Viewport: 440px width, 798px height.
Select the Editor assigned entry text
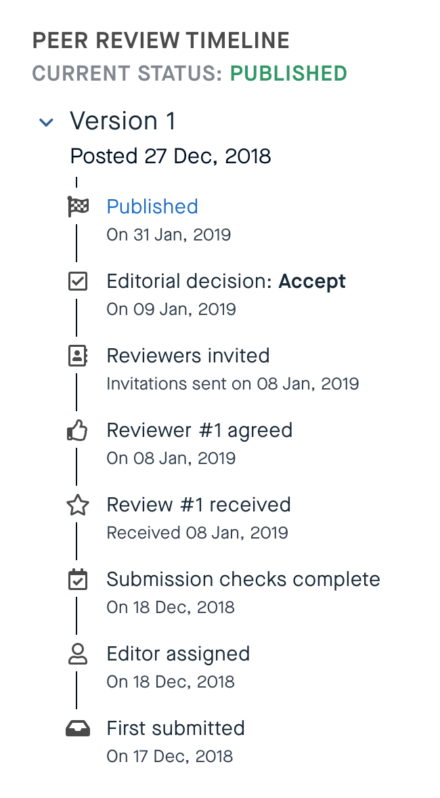tap(178, 654)
